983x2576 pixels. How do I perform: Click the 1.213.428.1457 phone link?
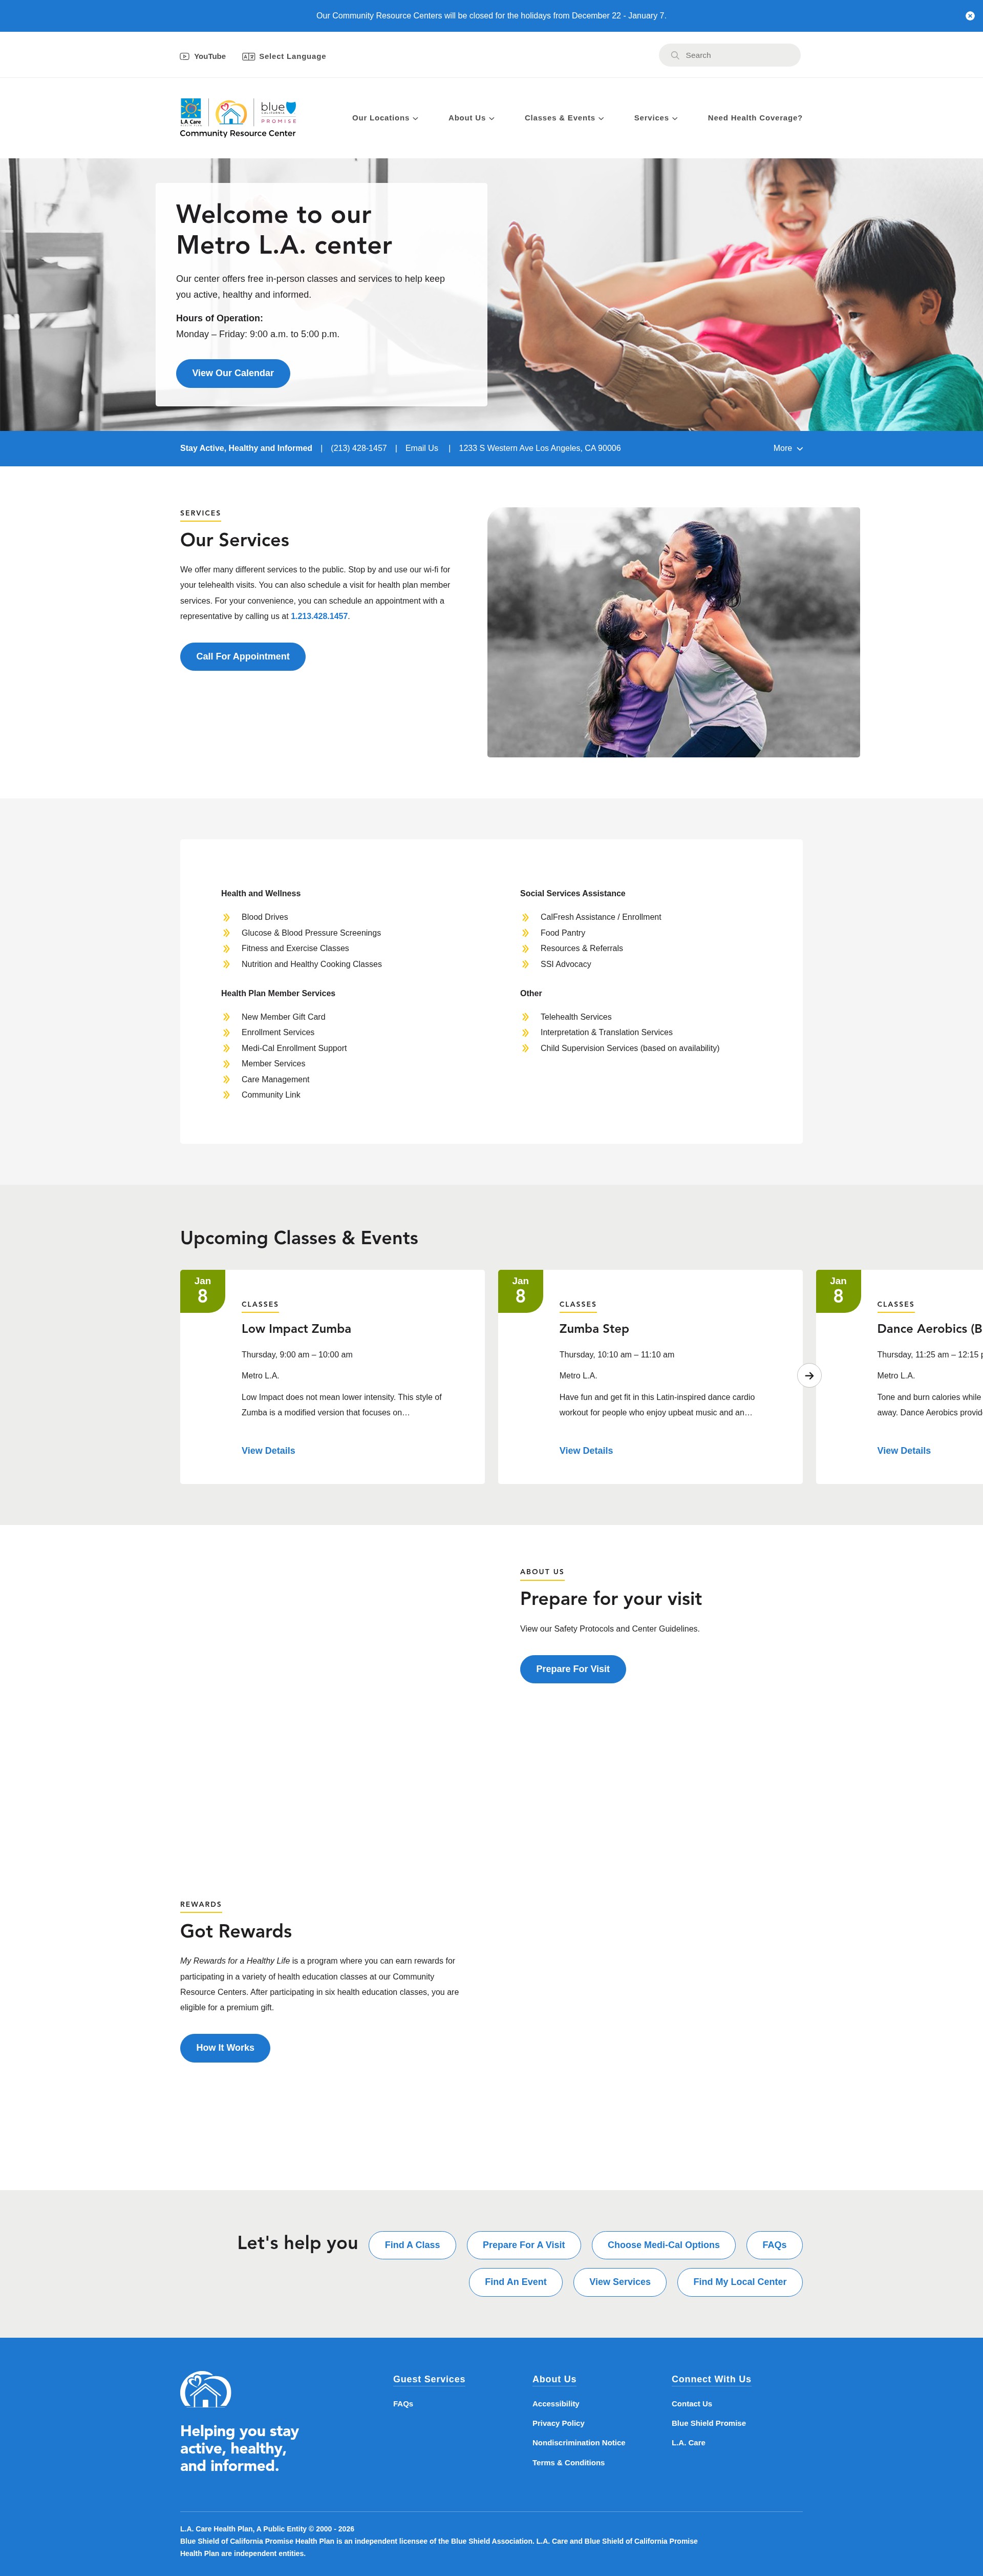319,616
